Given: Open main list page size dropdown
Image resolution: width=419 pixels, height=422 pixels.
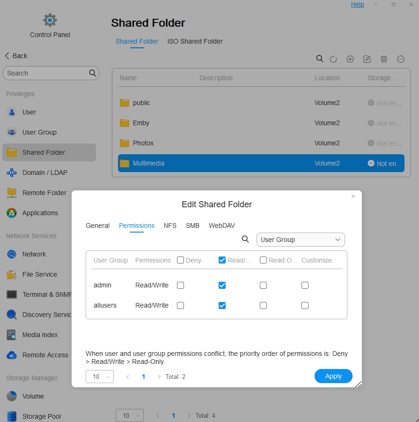Looking at the screenshot, I should [130, 415].
